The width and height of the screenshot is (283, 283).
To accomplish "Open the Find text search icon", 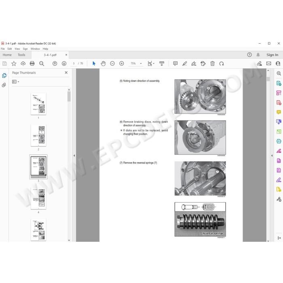I will pyautogui.click(x=42, y=63).
